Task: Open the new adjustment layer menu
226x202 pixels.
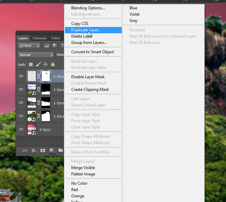Action: coord(52,150)
